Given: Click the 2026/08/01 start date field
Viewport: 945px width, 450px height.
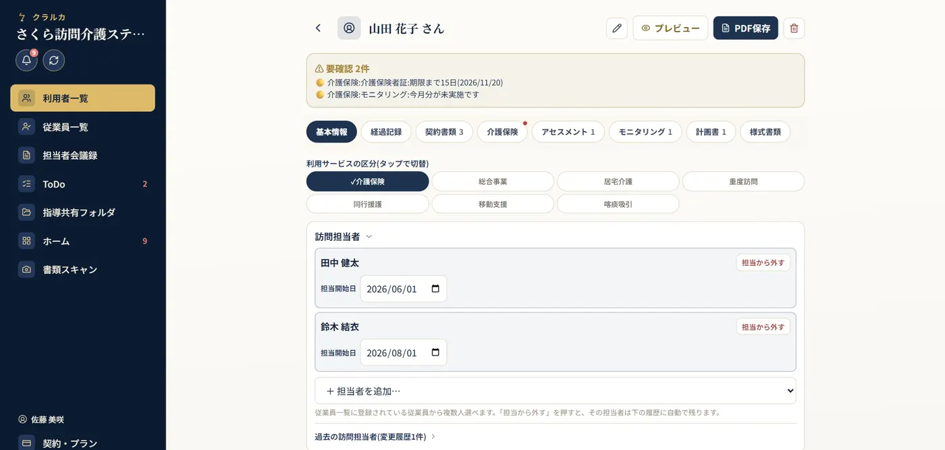Looking at the screenshot, I should [x=404, y=352].
